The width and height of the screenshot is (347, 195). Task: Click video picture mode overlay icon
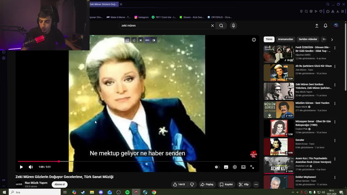[154, 40]
